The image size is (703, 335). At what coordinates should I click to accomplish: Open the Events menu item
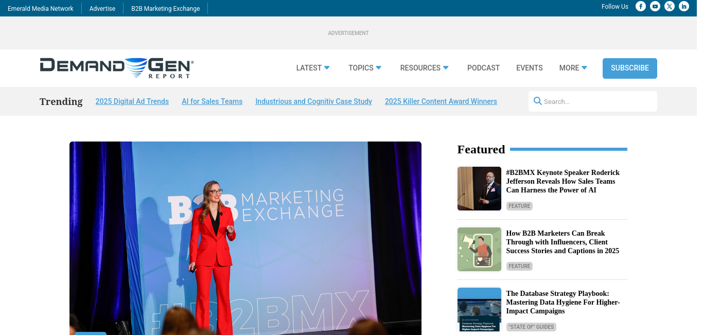point(530,68)
